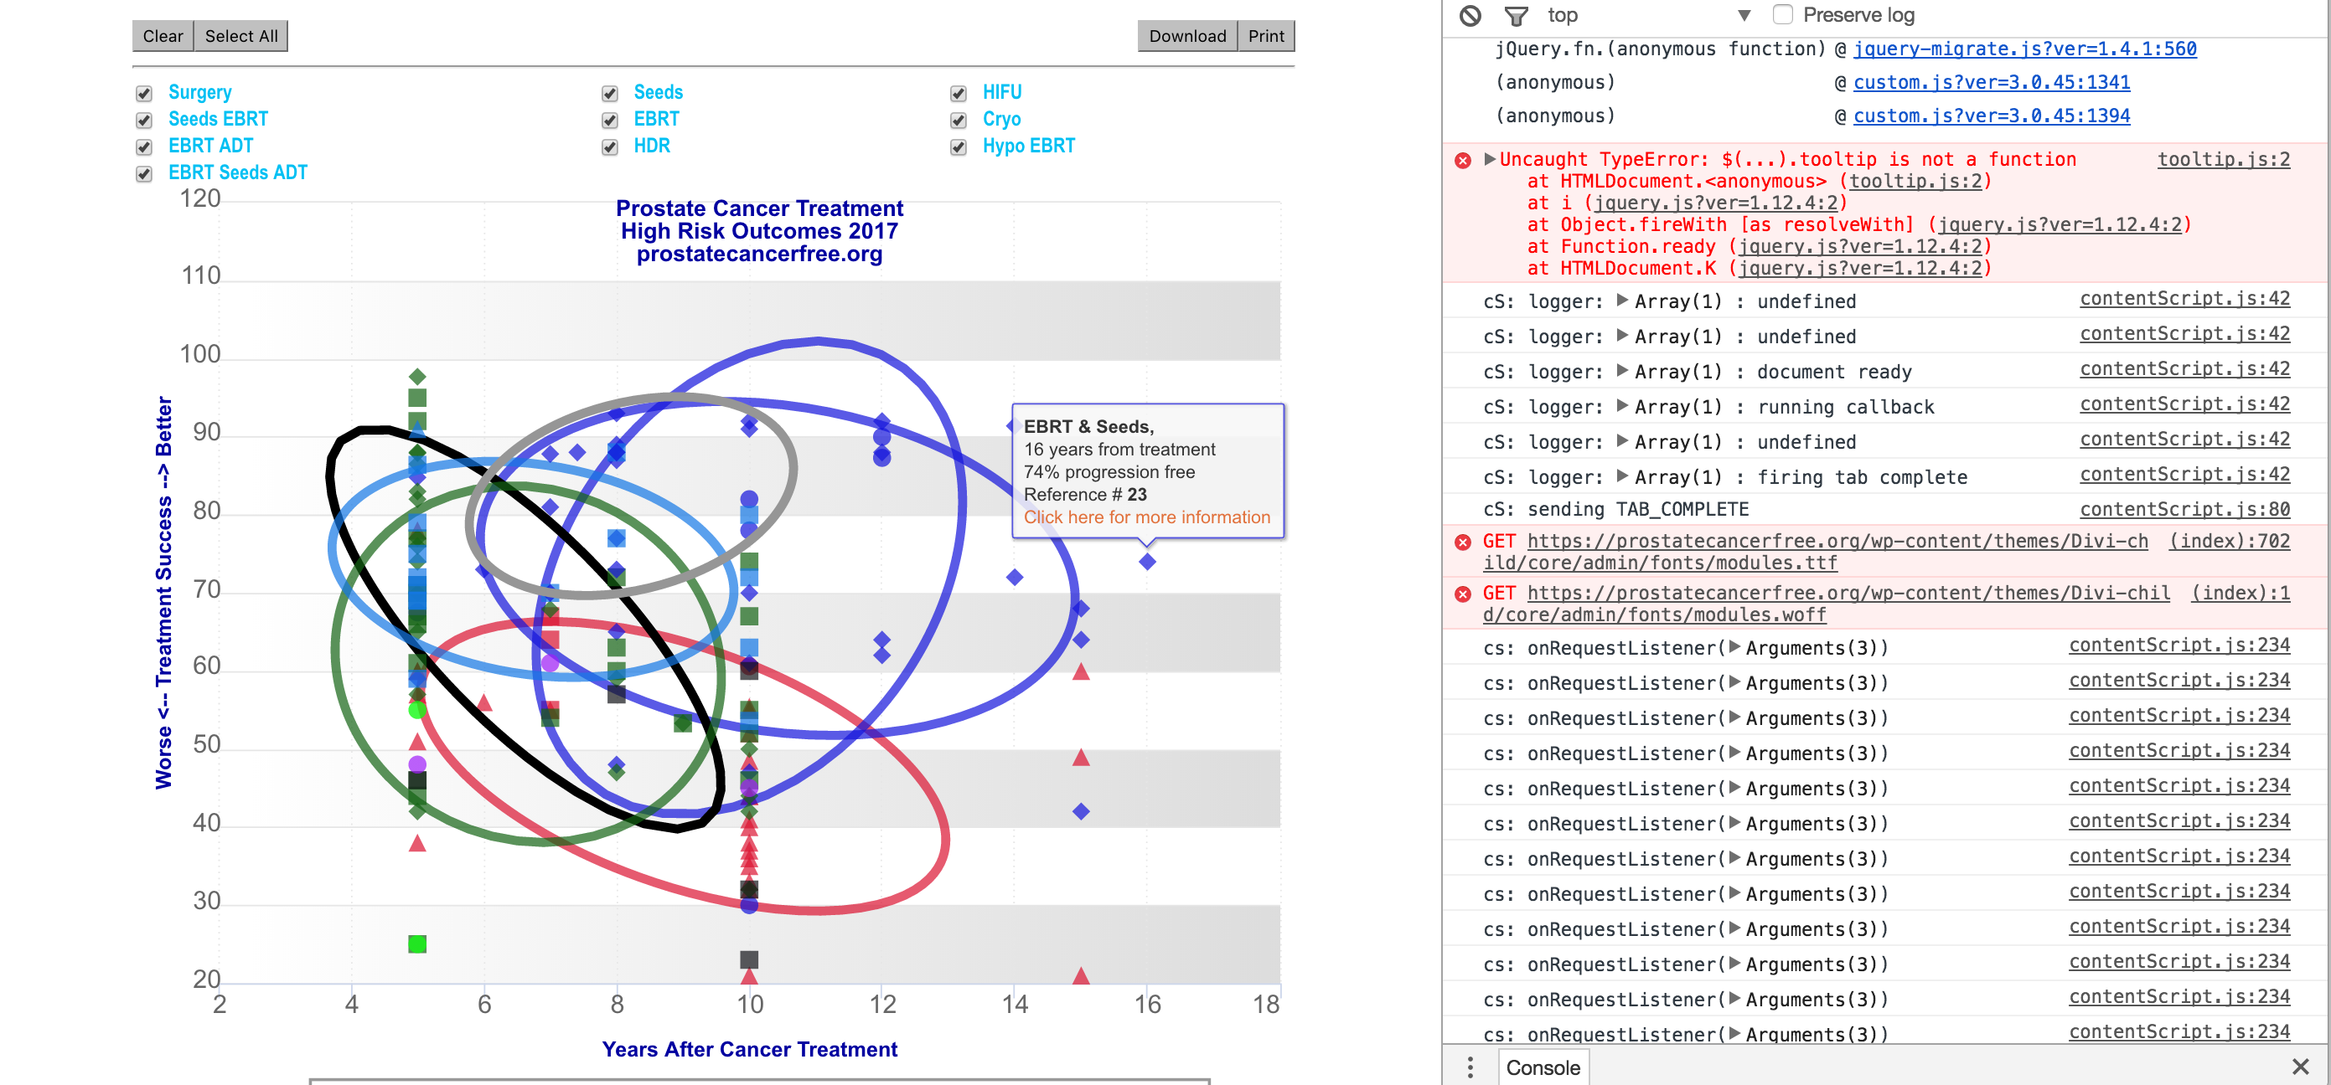The width and height of the screenshot is (2331, 1085).
Task: Click the error icon beside modules.woff GET
Action: (x=1462, y=594)
